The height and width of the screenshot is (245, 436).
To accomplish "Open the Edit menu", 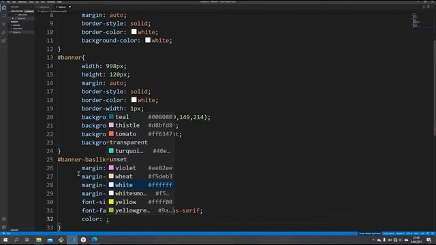I will 14,2.
